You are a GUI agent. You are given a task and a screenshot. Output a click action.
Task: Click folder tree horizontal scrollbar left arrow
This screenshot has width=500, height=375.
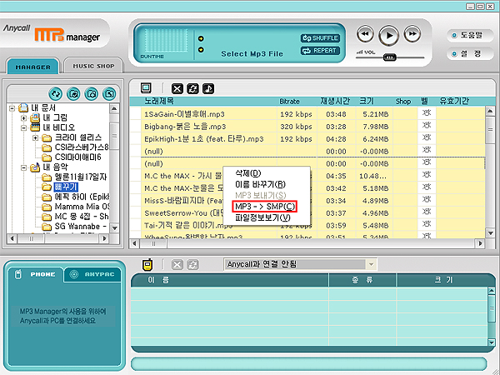12,238
